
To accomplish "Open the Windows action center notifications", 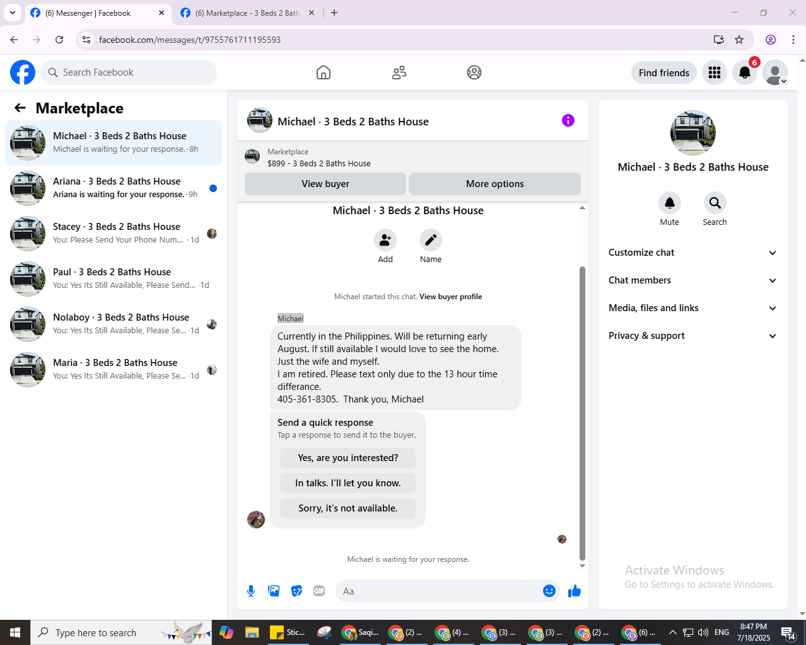I will 788,632.
